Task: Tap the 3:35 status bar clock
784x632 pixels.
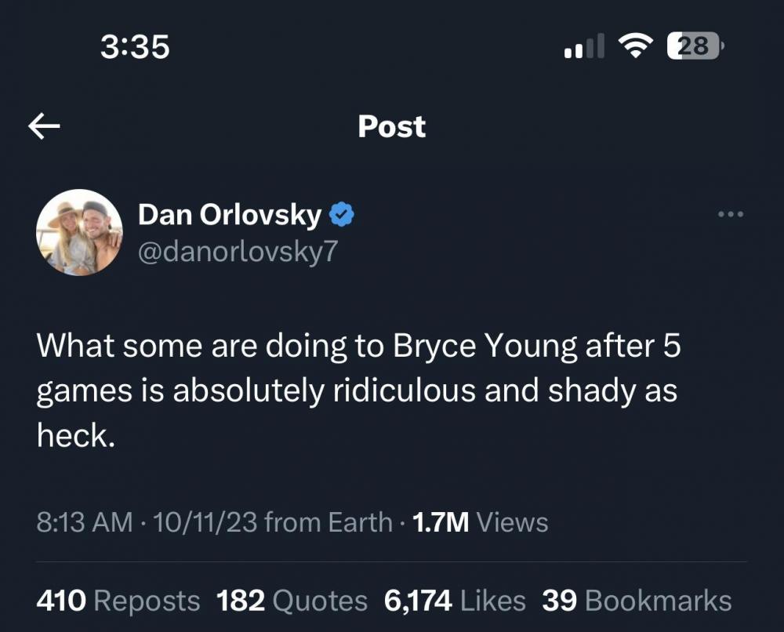Action: click(x=135, y=47)
